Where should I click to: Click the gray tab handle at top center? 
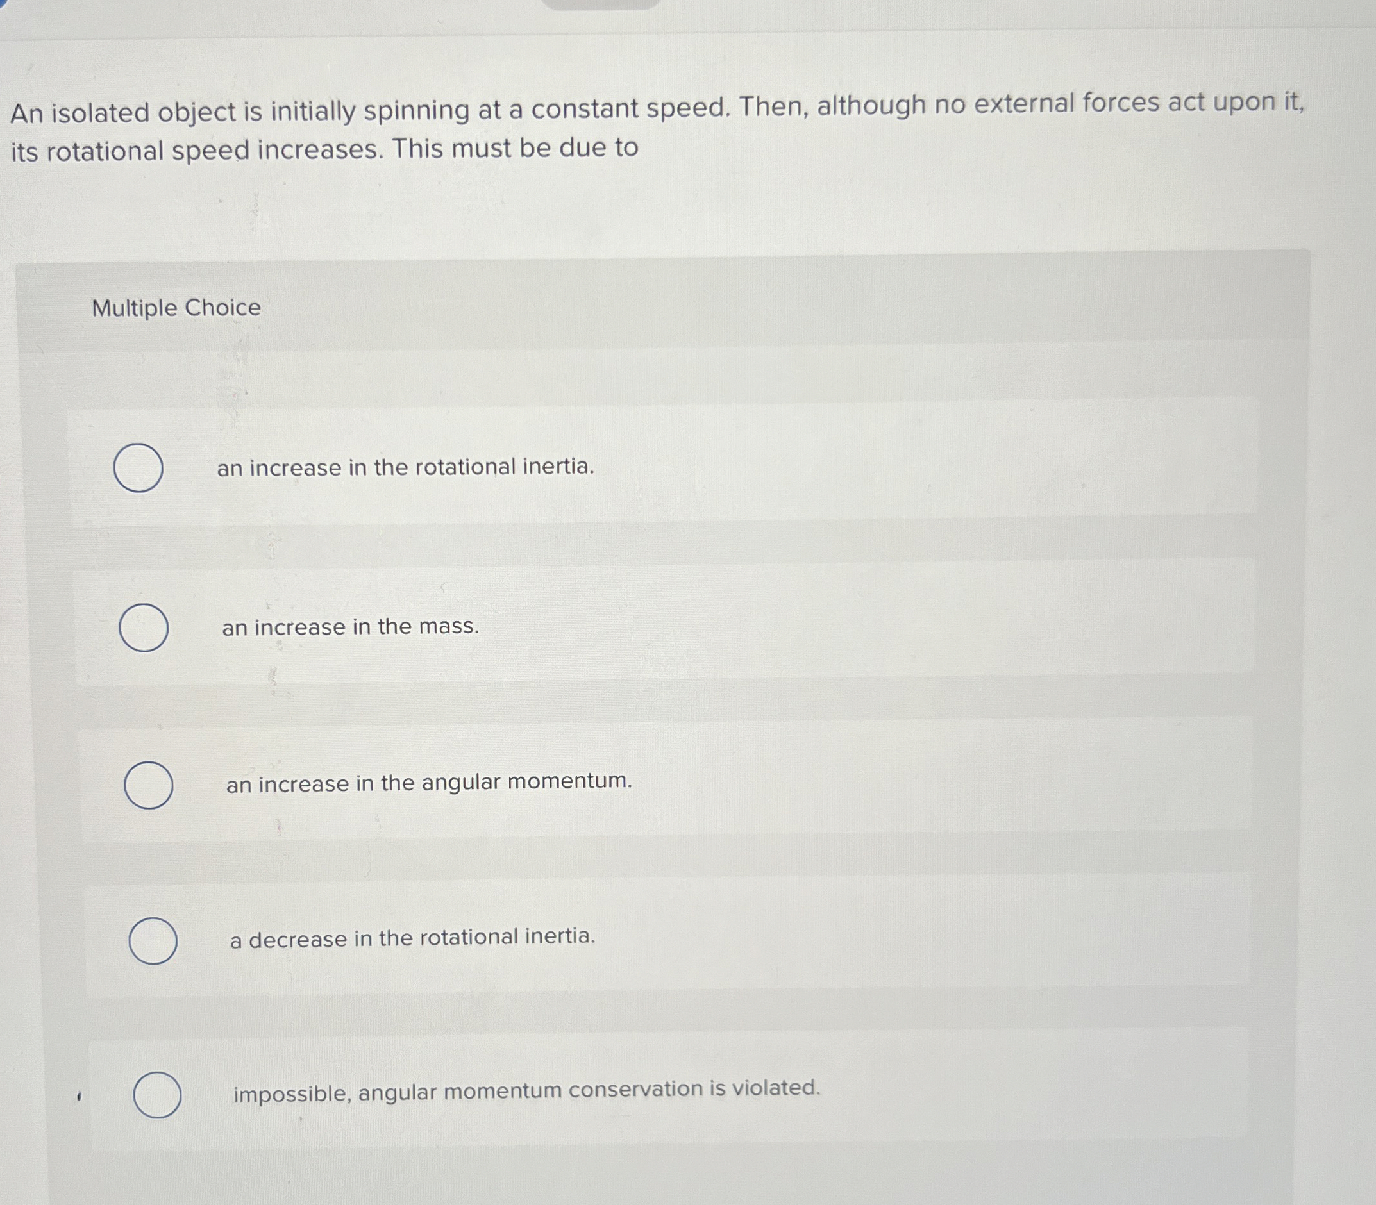600,3
